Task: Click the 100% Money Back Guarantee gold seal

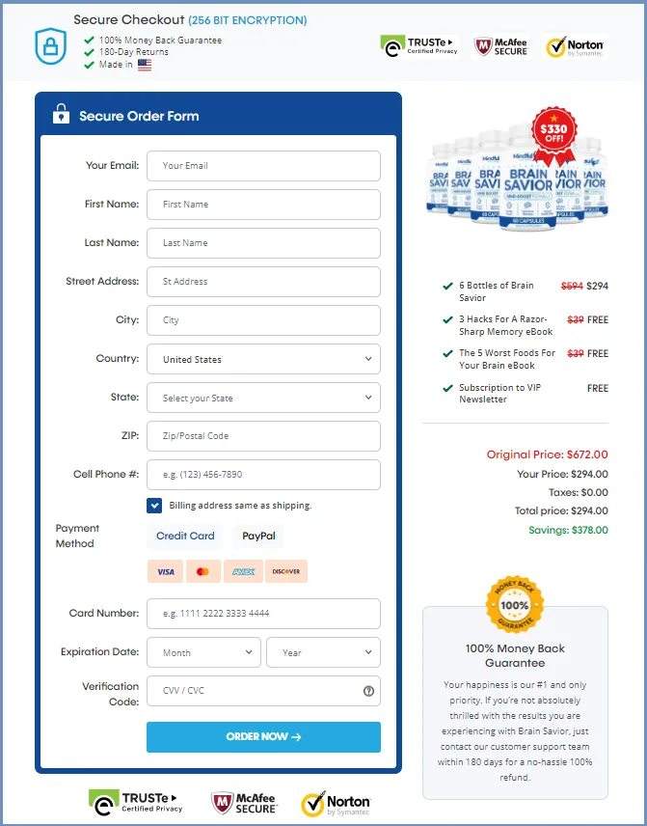Action: pyautogui.click(x=514, y=605)
